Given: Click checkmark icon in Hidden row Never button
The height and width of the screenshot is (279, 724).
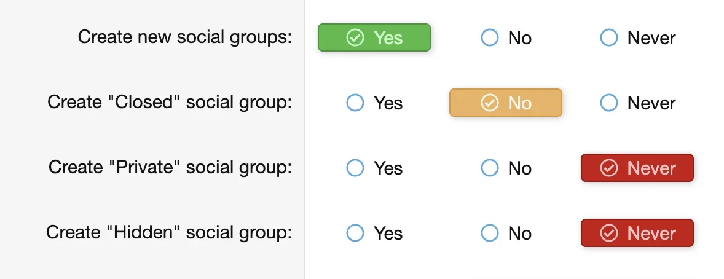Looking at the screenshot, I should (608, 233).
